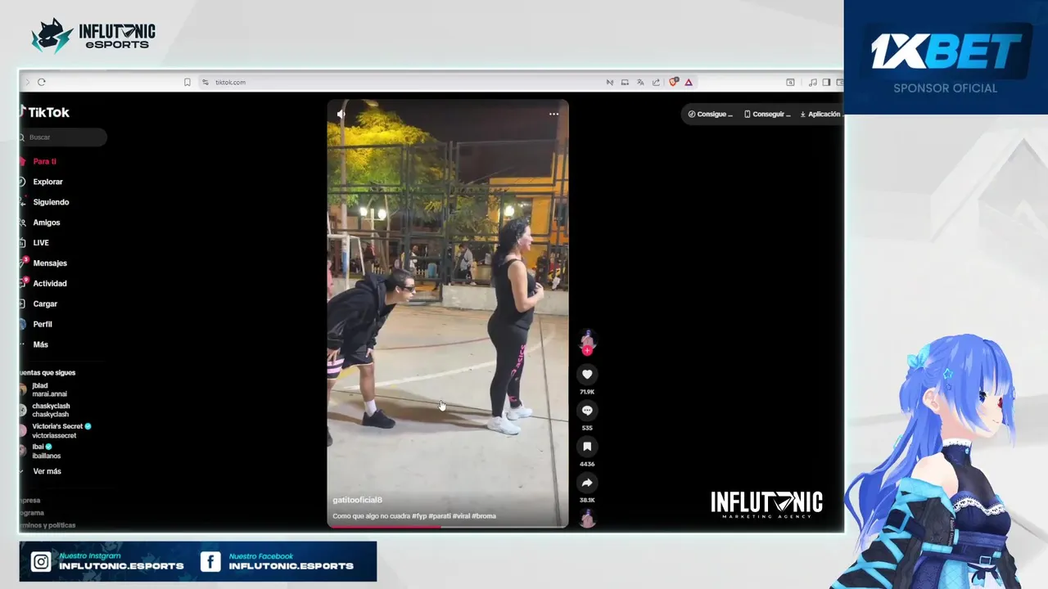Mute the video with speaker icon

tap(341, 114)
